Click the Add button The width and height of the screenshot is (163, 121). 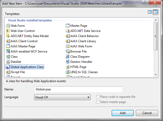point(123,113)
